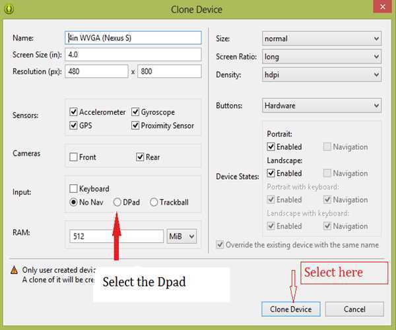Open the Density dropdown showing hdpi
396x330 pixels.
[321, 75]
